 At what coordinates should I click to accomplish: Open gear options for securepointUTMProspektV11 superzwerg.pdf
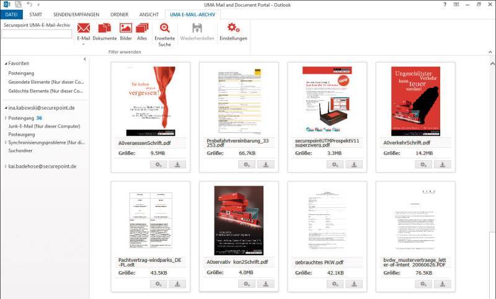[x=335, y=165]
